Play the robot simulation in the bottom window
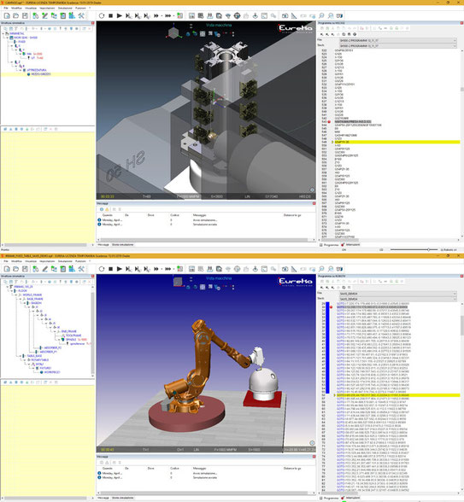Image resolution: width=464 pixels, height=502 pixels. tap(120, 269)
